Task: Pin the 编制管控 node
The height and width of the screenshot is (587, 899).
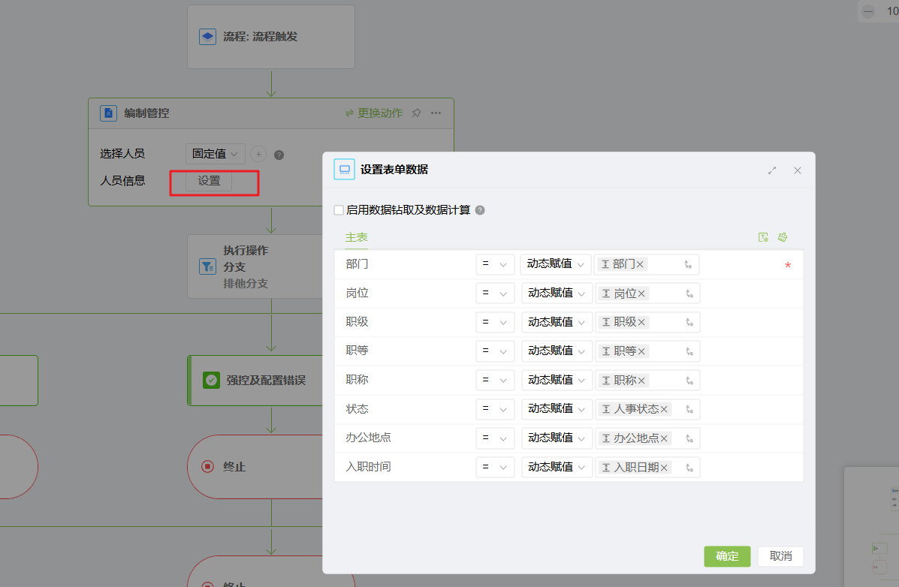Action: tap(416, 113)
